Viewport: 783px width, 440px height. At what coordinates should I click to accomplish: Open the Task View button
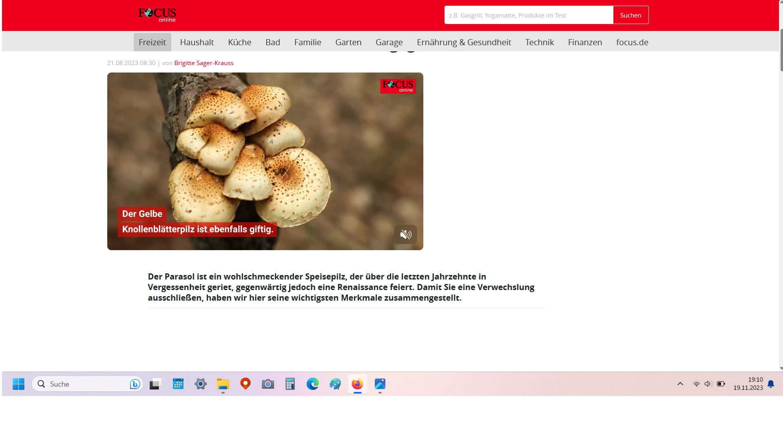155,384
